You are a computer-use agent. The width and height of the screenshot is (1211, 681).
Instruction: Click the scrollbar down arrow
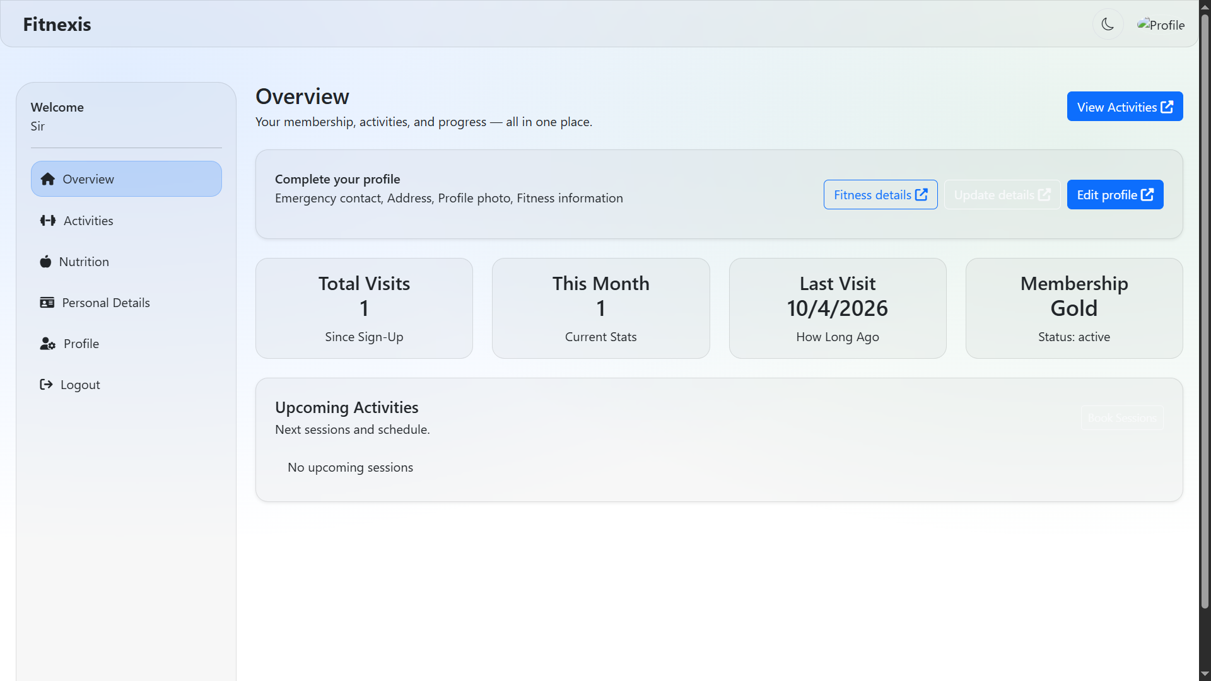[1205, 675]
